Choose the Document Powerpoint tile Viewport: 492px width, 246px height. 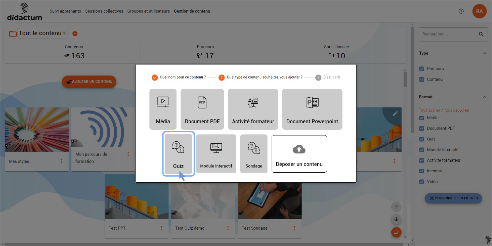click(312, 109)
